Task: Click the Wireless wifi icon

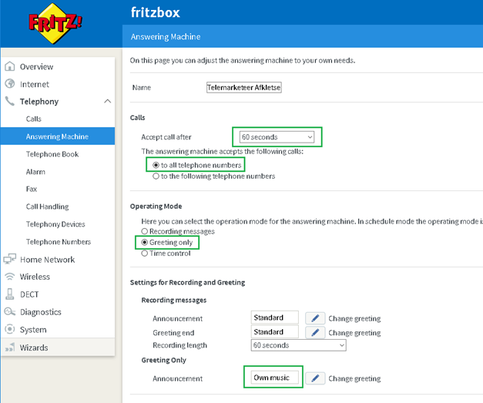Action: (x=10, y=277)
